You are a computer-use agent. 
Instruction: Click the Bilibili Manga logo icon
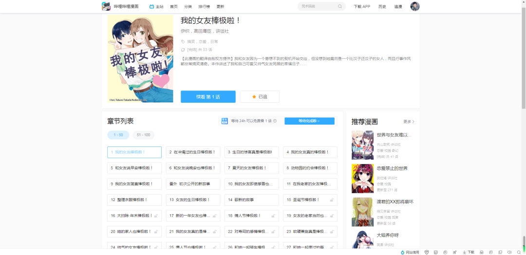click(106, 6)
